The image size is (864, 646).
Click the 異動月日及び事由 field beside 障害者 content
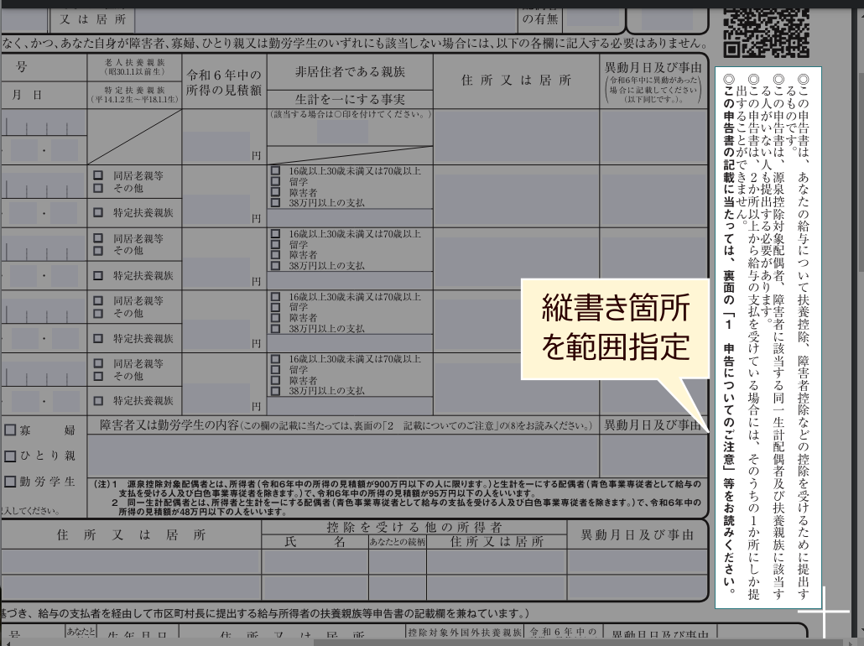(651, 455)
